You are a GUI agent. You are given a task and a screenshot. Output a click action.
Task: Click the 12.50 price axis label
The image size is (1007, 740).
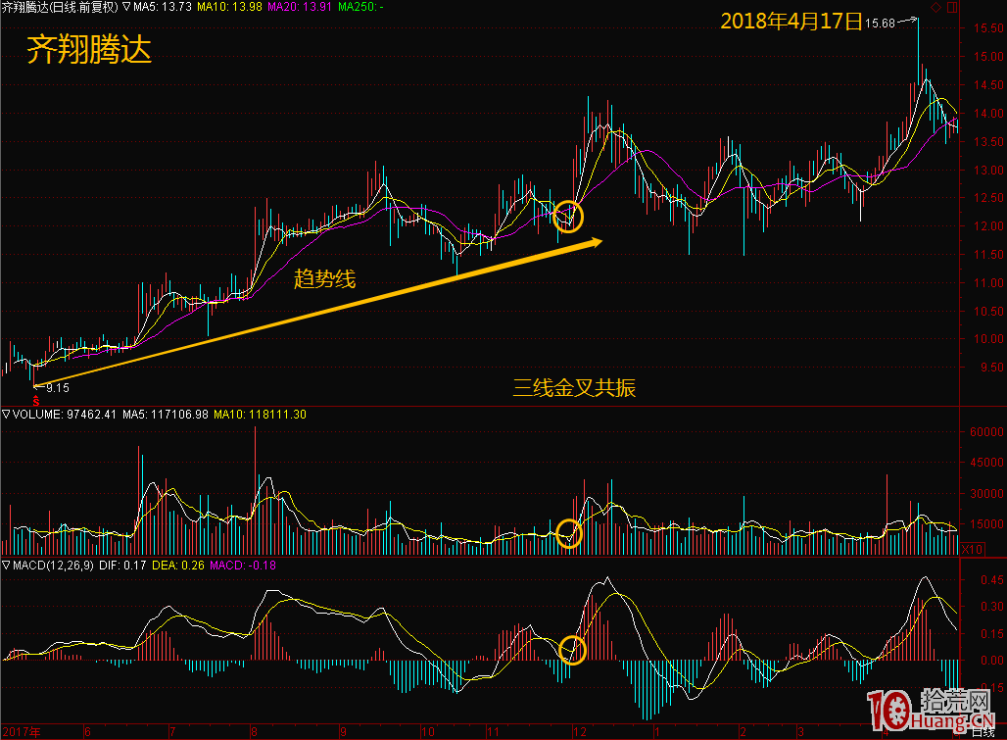pyautogui.click(x=988, y=198)
